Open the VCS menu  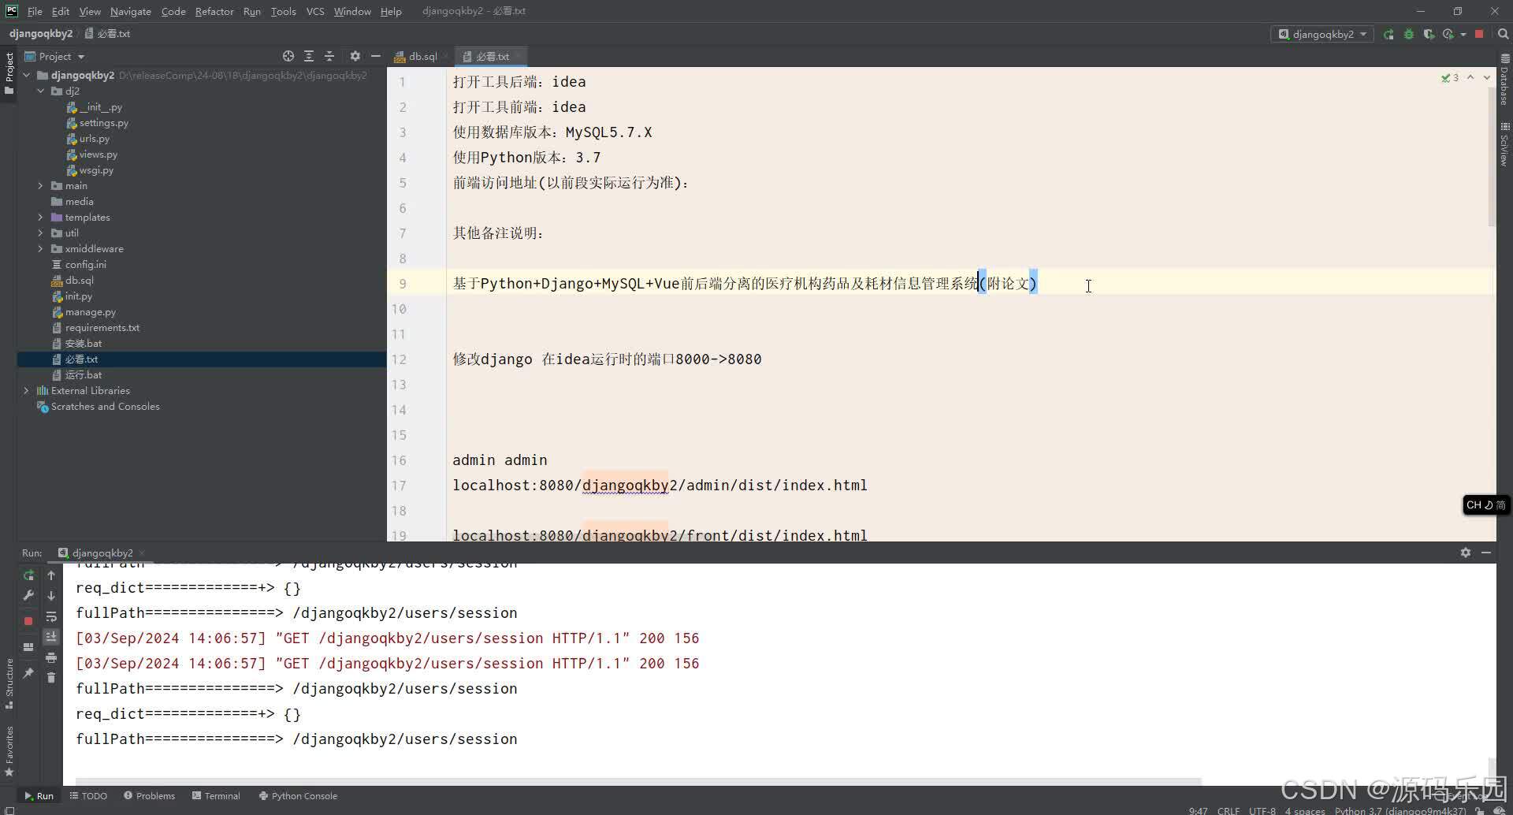(315, 11)
